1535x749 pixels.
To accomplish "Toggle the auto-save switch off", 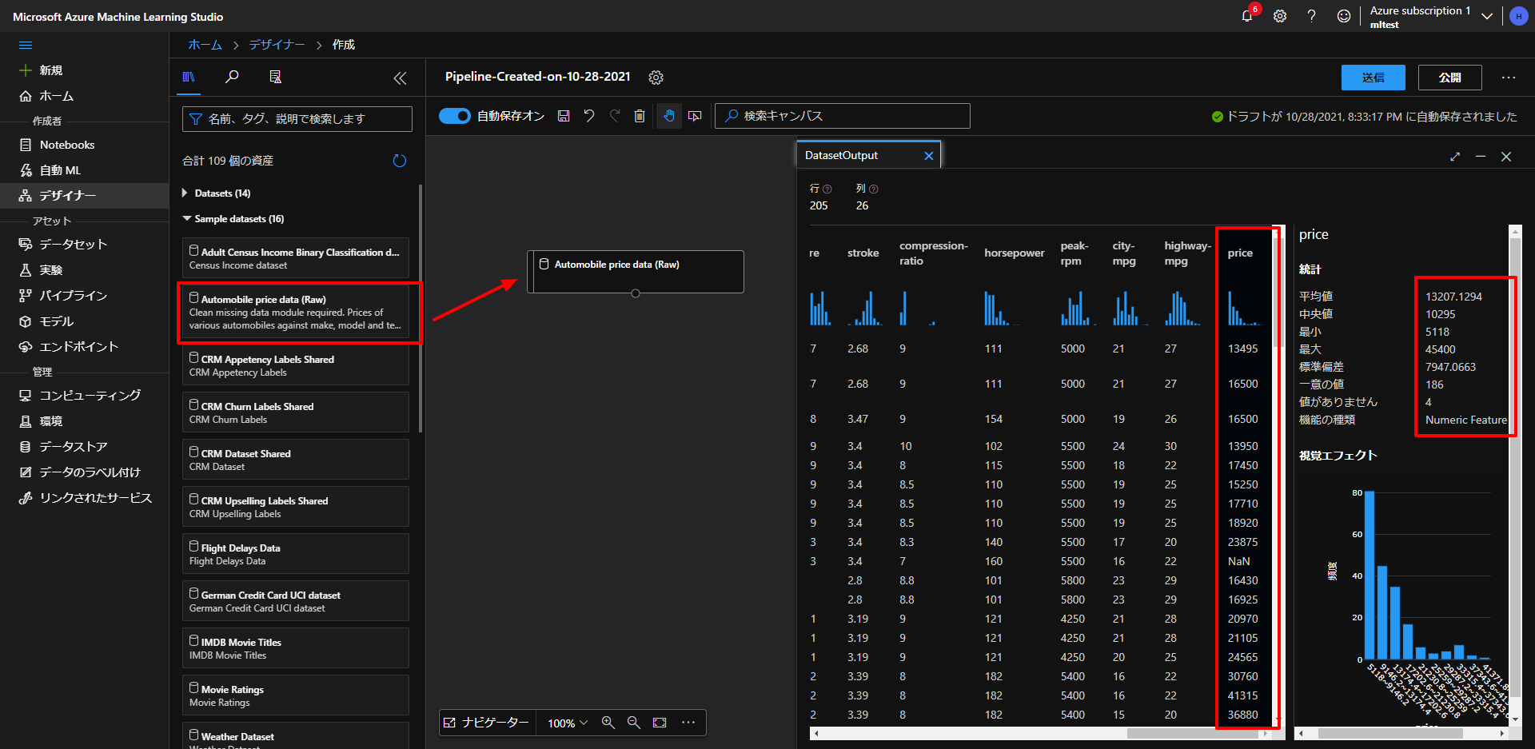I will click(x=455, y=116).
